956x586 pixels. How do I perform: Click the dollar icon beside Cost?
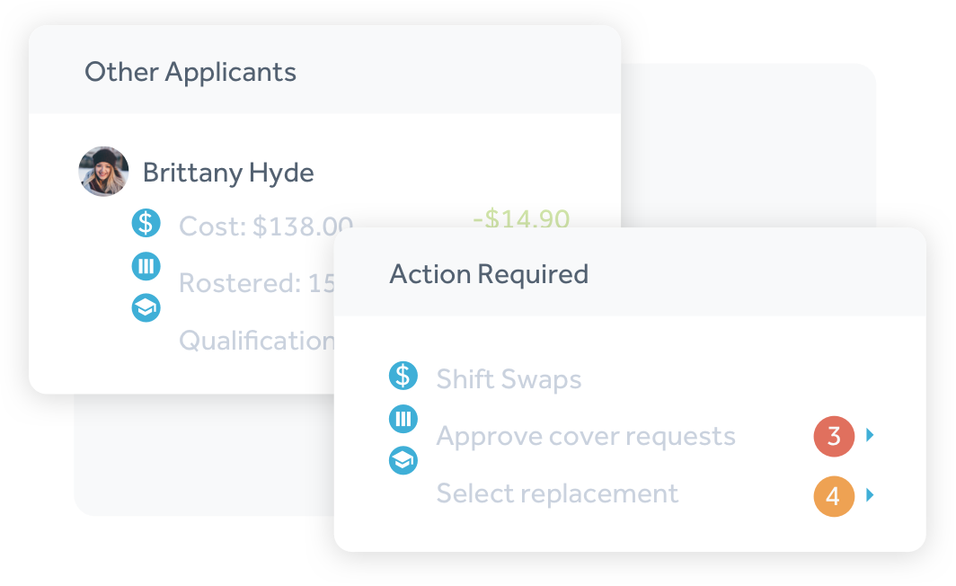tap(146, 223)
